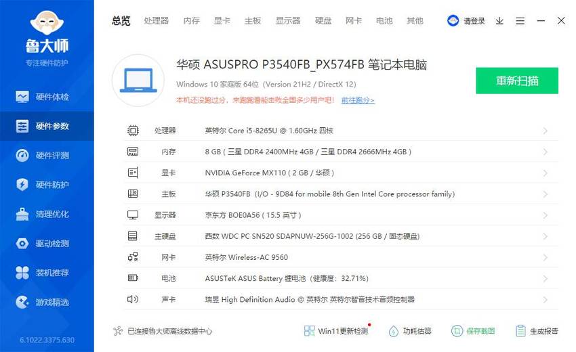Viewport: 576px width, 352px height.
Task: Open 驱动检测 driver icon
Action: (22, 243)
